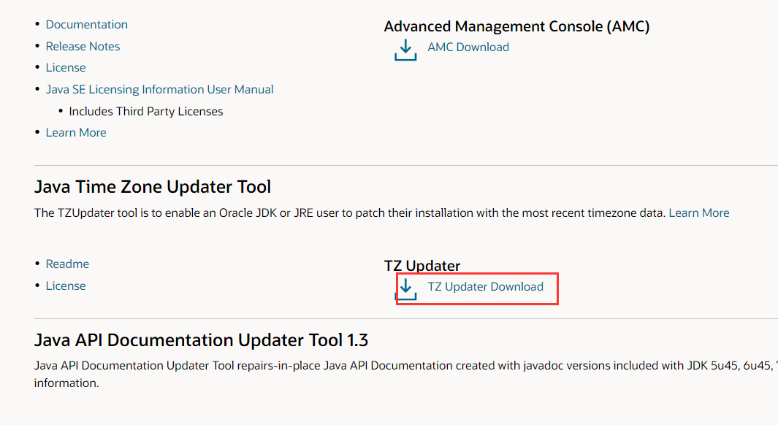Open the License link beneath Readme
This screenshot has height=425, width=778.
tap(66, 286)
